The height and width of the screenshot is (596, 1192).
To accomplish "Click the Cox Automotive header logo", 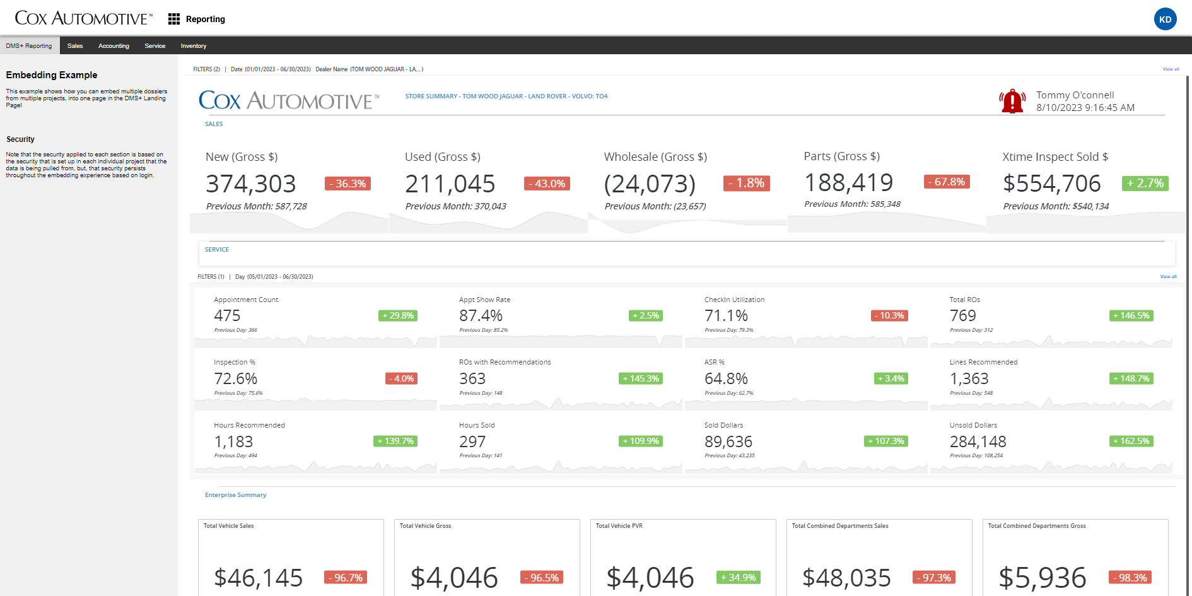I will tap(84, 18).
